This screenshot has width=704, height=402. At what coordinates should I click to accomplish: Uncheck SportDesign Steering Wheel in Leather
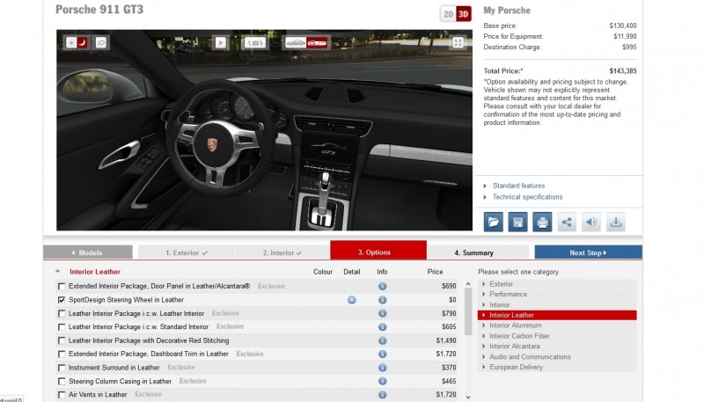point(62,300)
